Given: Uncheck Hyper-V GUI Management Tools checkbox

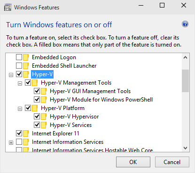Looking at the screenshot, I should (x=37, y=91).
